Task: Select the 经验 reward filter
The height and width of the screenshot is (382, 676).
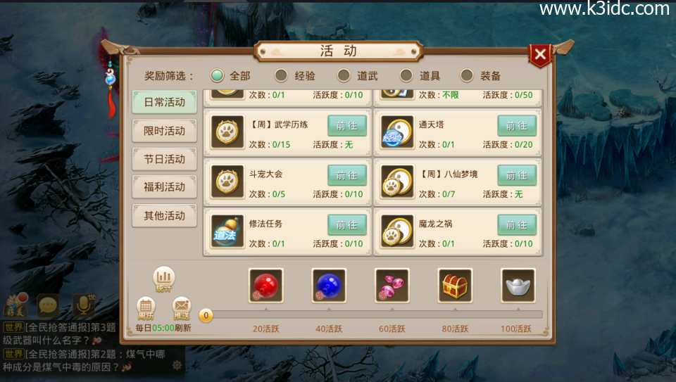Action: click(x=295, y=76)
